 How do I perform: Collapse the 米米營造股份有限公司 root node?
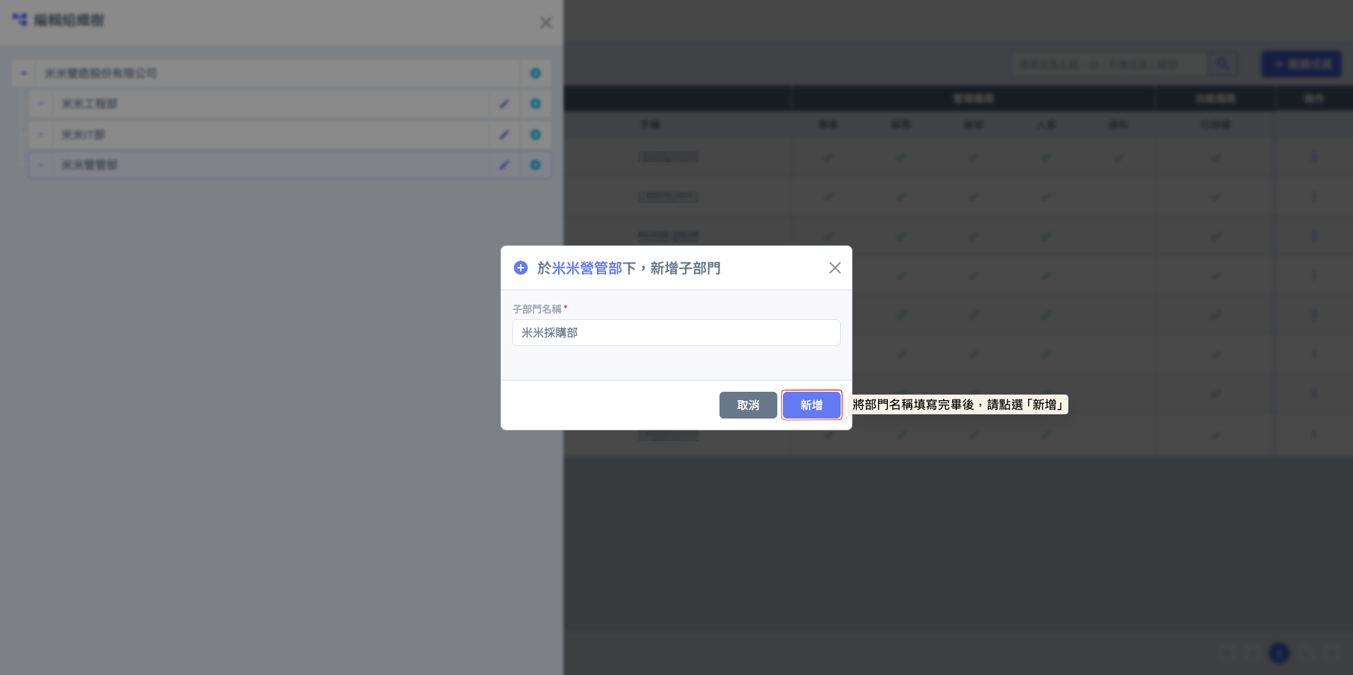[x=24, y=73]
